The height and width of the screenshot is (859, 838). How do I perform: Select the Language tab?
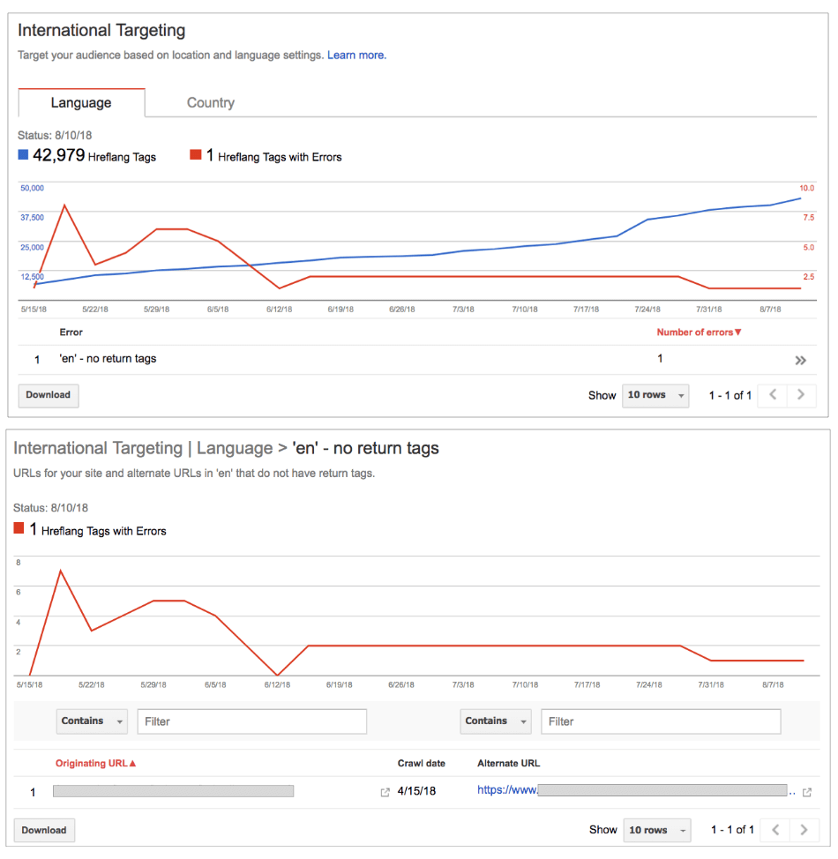pos(81,102)
